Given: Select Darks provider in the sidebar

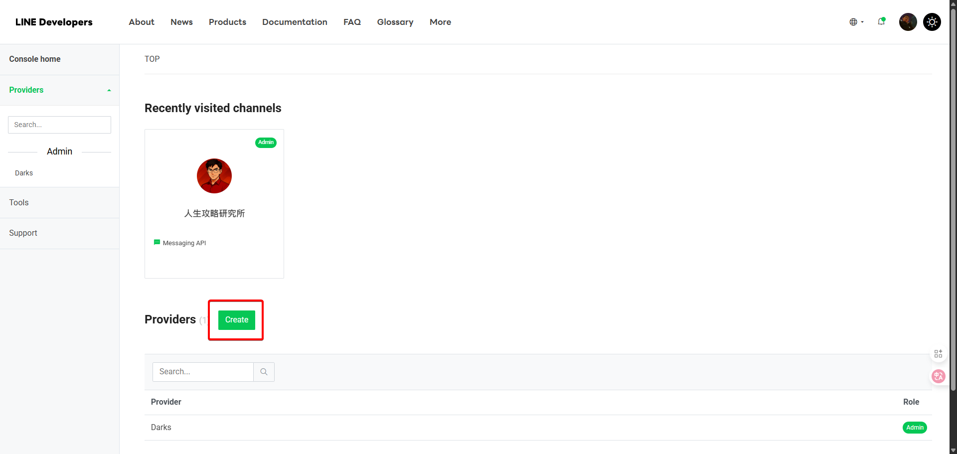Looking at the screenshot, I should point(24,173).
